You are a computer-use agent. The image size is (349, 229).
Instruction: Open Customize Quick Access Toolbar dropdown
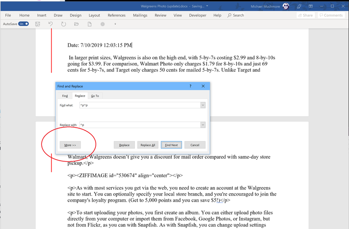pos(115,24)
